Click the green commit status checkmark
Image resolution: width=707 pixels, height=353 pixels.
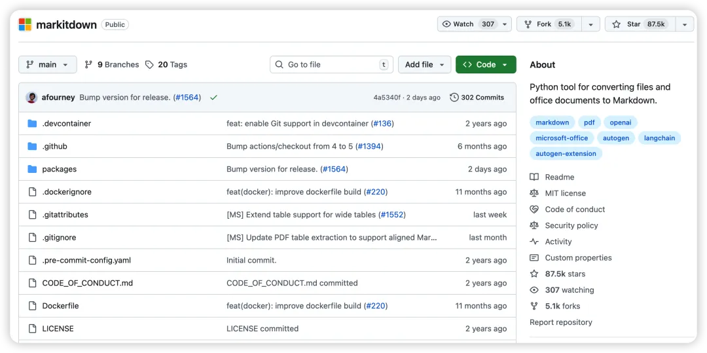(213, 98)
